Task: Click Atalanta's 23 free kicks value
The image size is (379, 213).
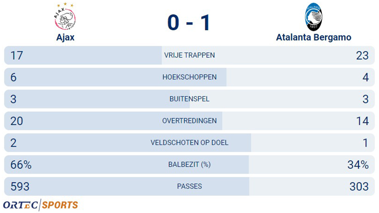Action: coord(362,56)
